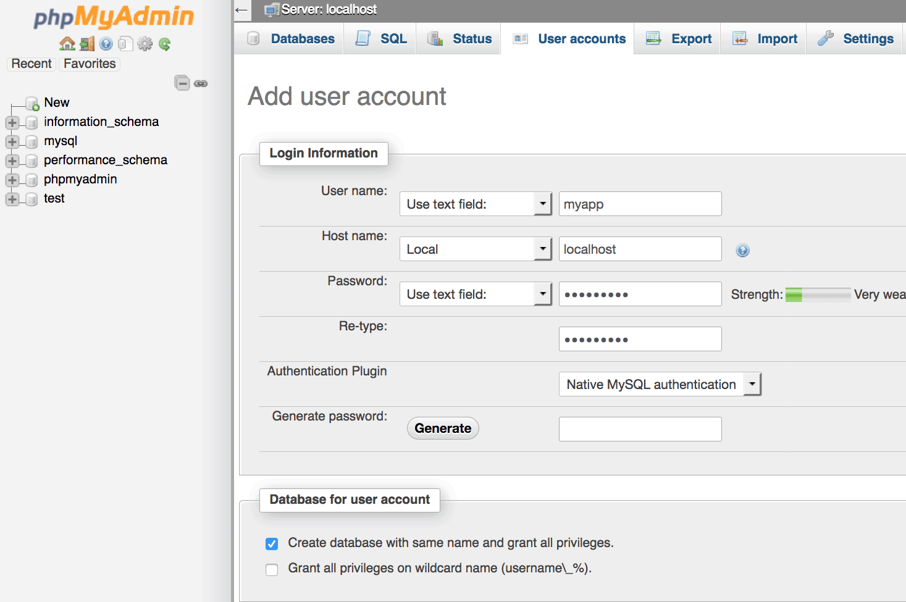
Task: Open the Export tab
Action: click(679, 39)
